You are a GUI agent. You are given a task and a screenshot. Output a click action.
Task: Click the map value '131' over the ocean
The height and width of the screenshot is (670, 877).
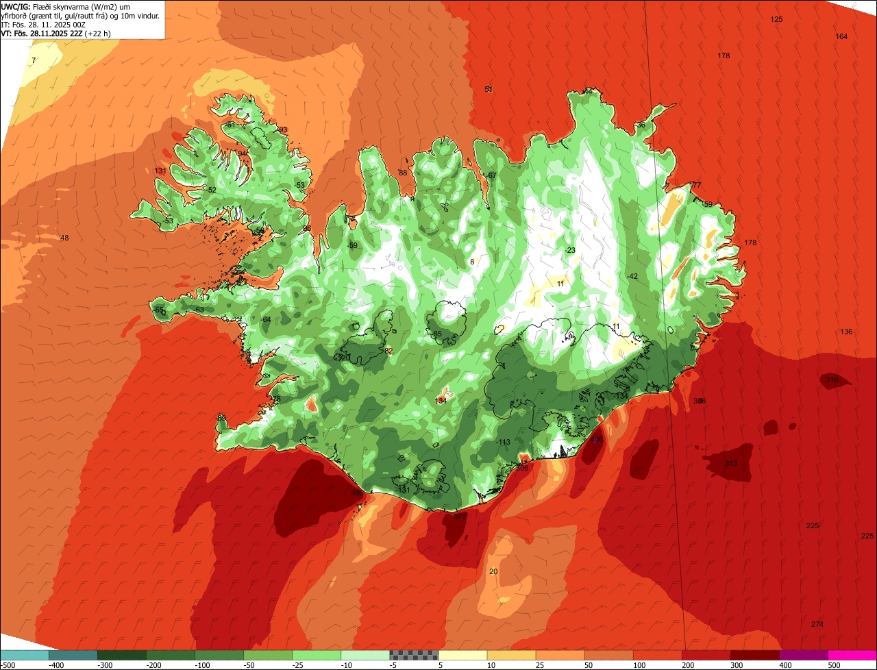tap(160, 171)
